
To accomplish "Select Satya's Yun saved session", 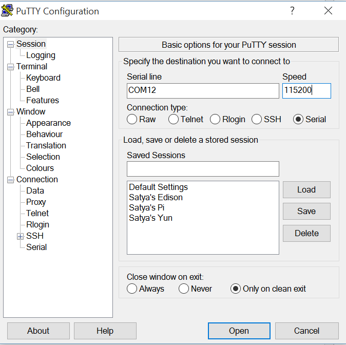I will [x=150, y=218].
